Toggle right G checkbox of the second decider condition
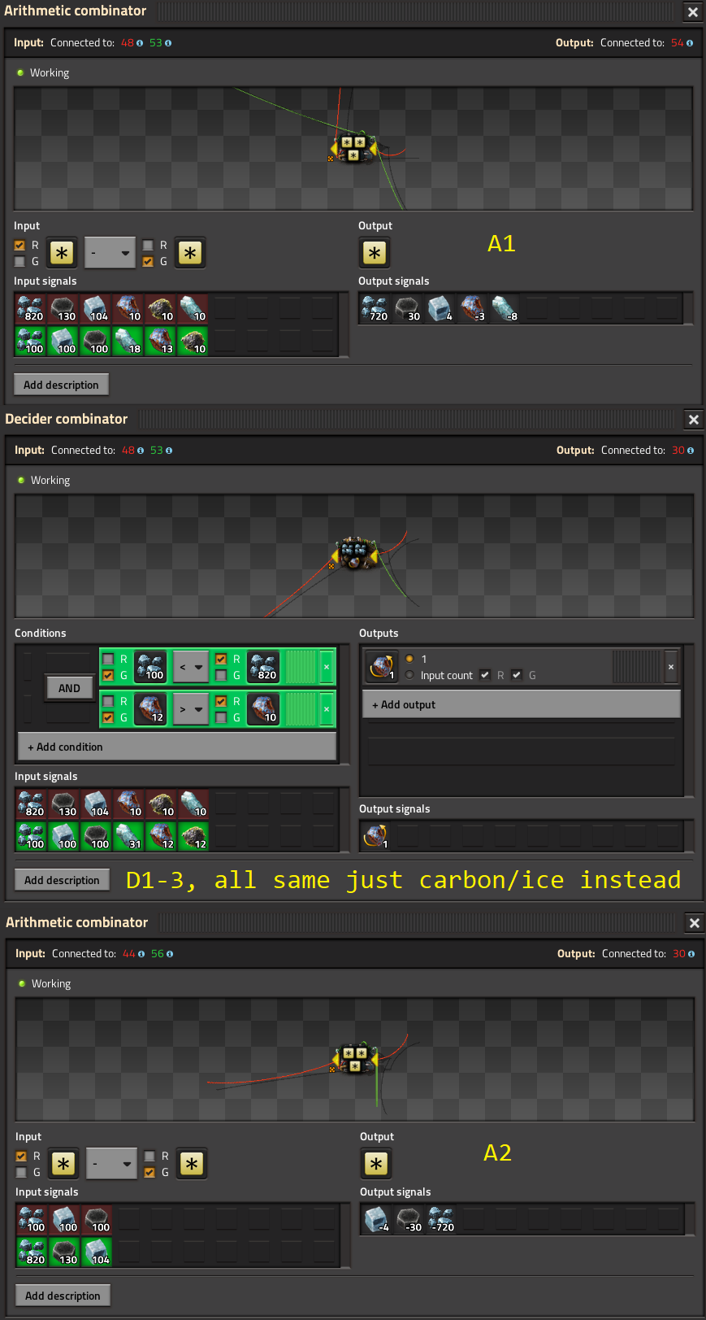Screen dimensions: 706x1320 [x=221, y=717]
